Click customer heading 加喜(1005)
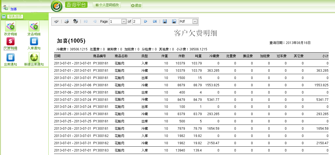Viewport: 335px width, 155px height. click(71, 41)
